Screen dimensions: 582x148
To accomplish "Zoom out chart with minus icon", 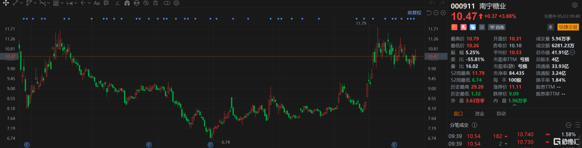I will click(436, 13).
